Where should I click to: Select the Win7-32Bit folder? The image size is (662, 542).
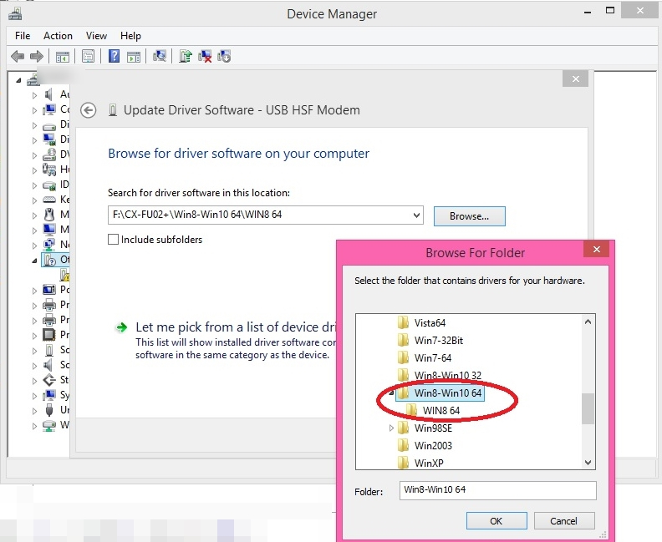pos(439,341)
